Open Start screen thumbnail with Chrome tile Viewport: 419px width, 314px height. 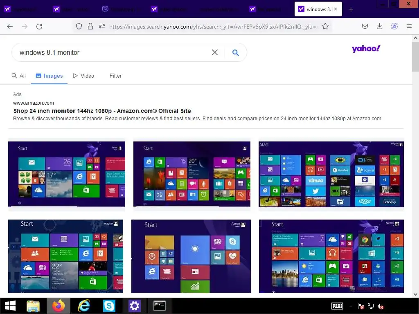[x=331, y=256]
